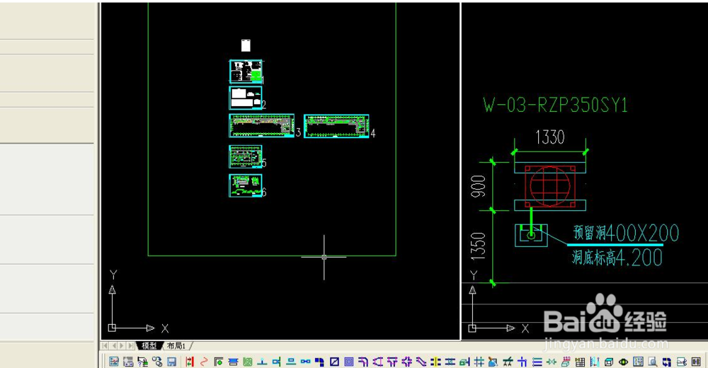Jump to last tab with the arrow
Viewport: 708px width, 368px height.
point(131,345)
